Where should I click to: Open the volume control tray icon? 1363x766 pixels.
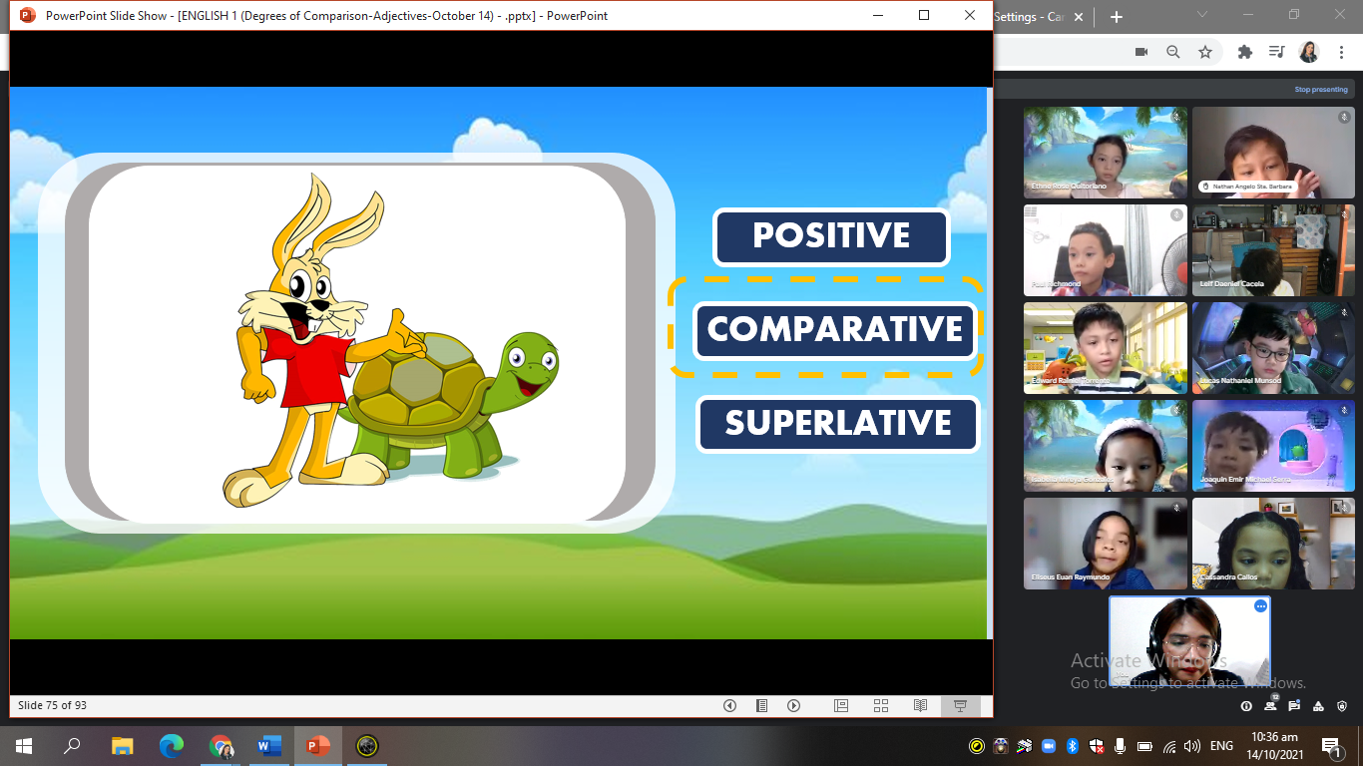(x=1192, y=746)
